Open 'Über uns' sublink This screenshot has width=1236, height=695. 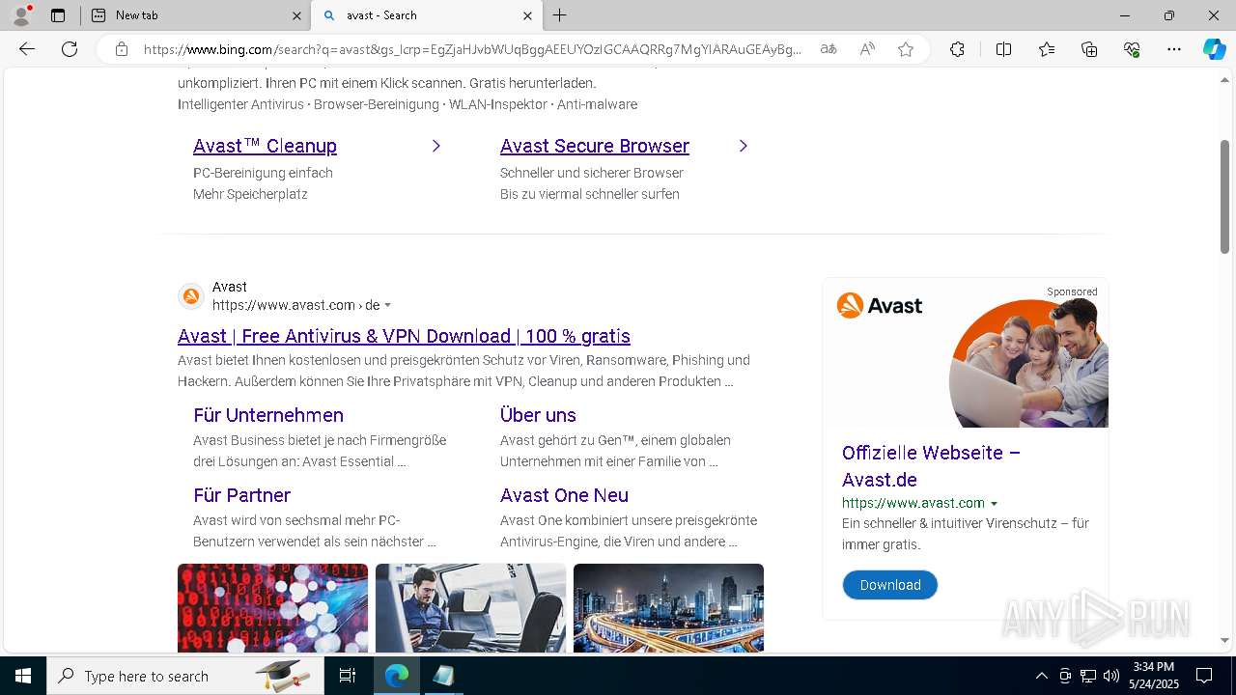(538, 415)
